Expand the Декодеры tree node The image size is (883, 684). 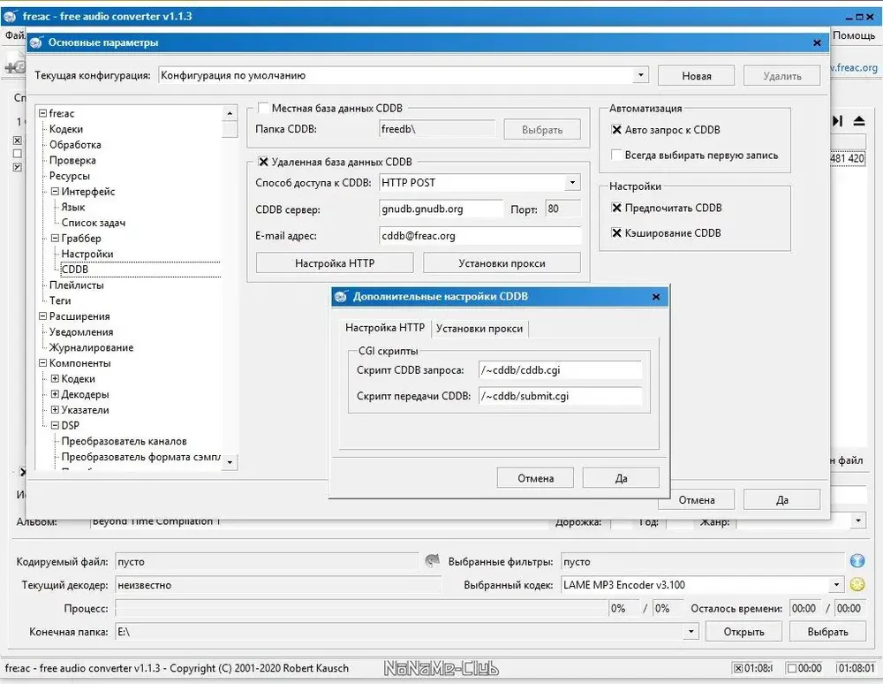[55, 394]
